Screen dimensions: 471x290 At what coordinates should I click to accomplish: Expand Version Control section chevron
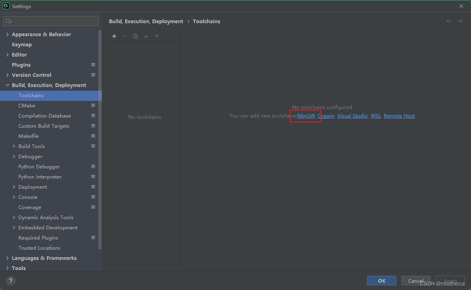7,75
